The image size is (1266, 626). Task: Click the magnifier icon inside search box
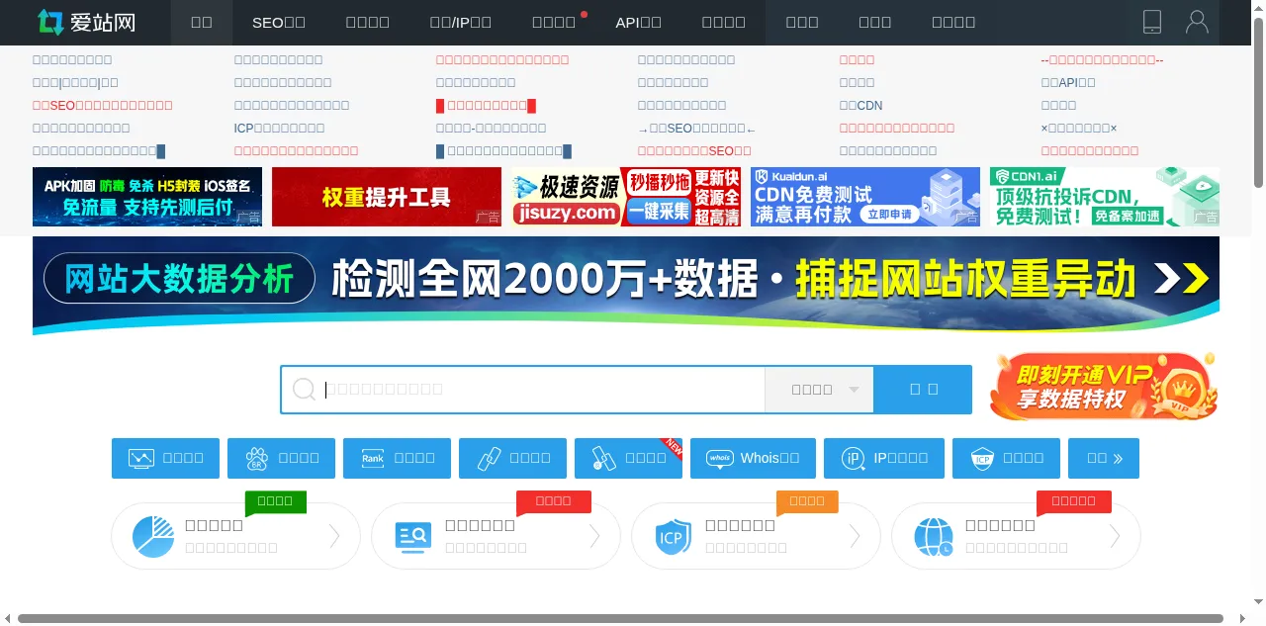coord(304,390)
